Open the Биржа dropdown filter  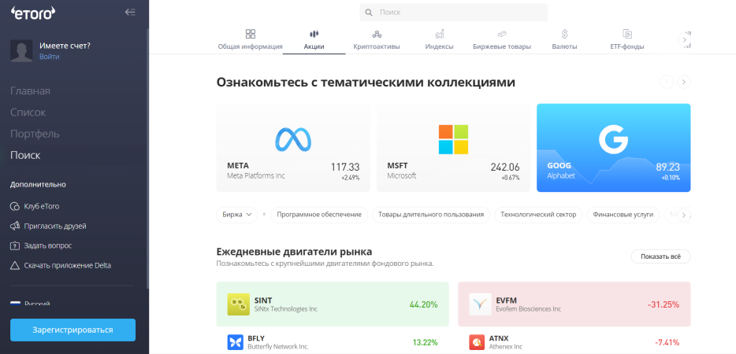coord(237,215)
